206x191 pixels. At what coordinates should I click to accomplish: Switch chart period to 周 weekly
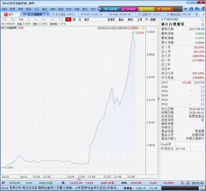click(74, 20)
